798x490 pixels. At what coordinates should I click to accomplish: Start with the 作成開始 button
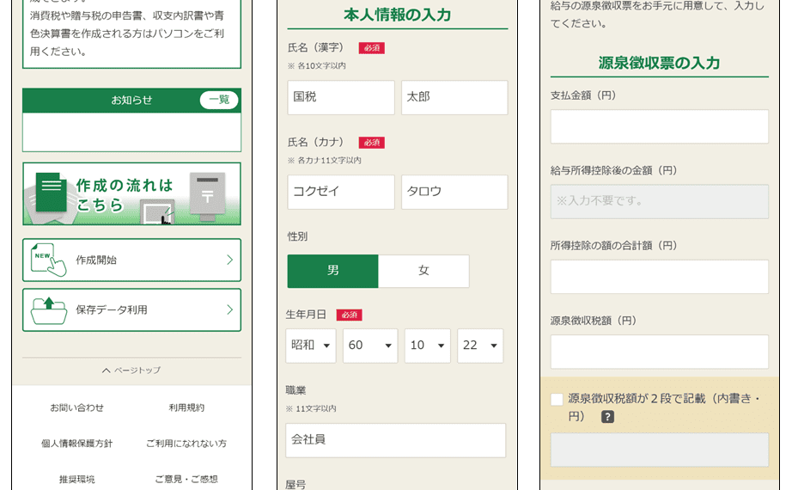(x=131, y=260)
